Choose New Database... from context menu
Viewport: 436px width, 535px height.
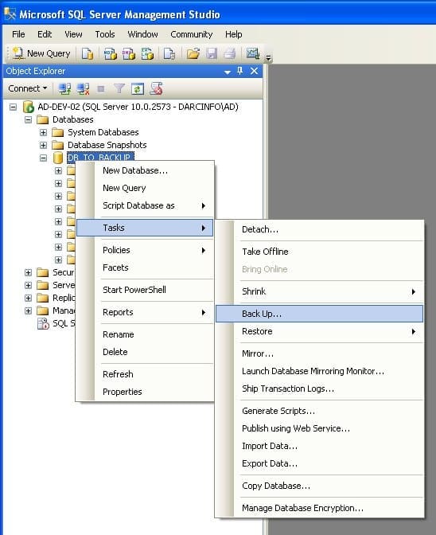click(x=146, y=170)
